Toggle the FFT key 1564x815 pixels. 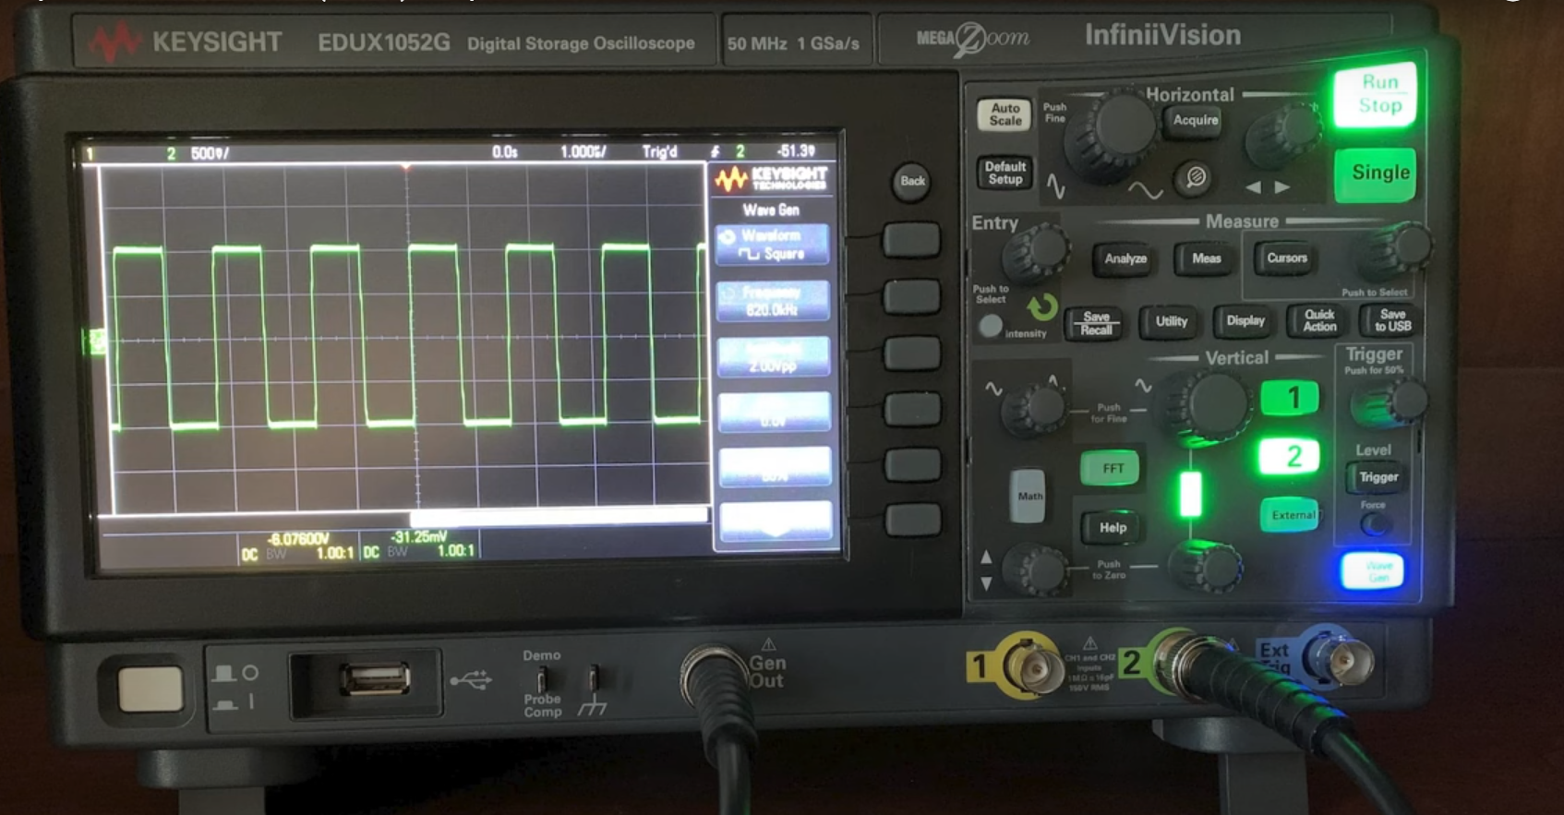click(x=1111, y=469)
